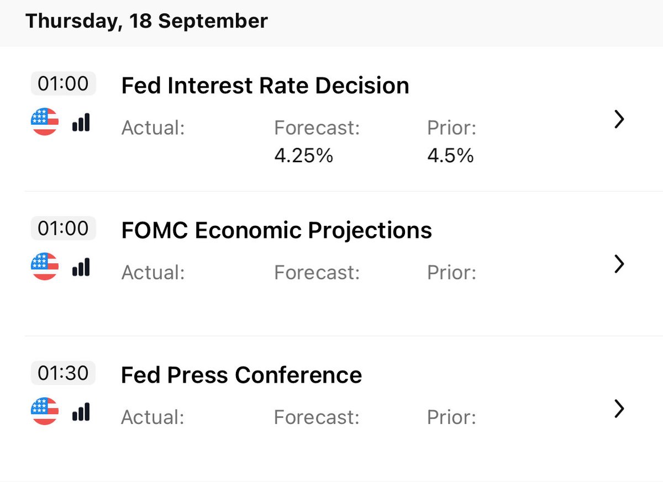
Task: Open the FOMC Economic Projections title
Action: point(276,230)
